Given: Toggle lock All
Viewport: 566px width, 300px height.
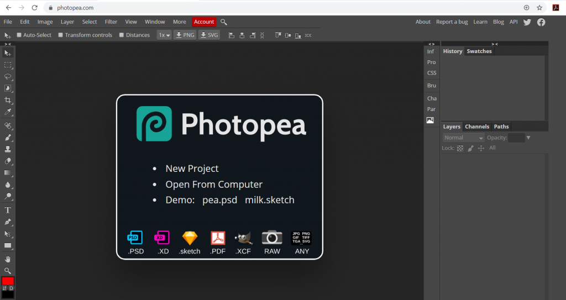Looking at the screenshot, I should 492,148.
